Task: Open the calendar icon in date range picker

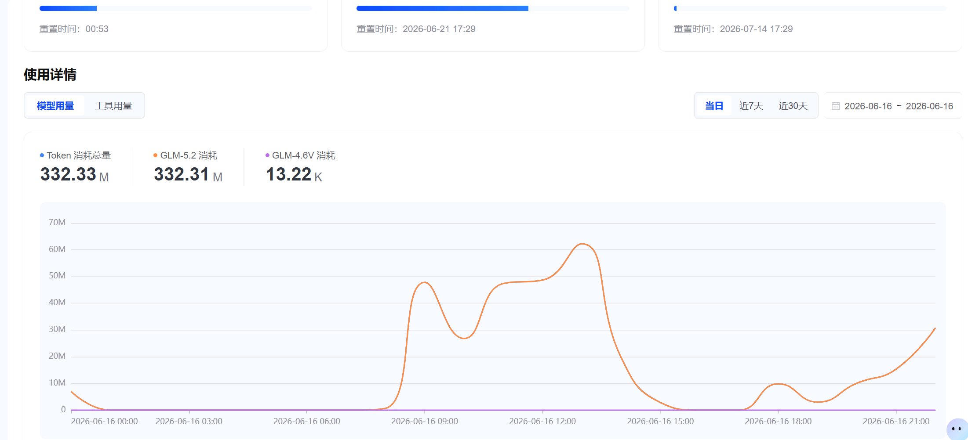Action: click(836, 106)
